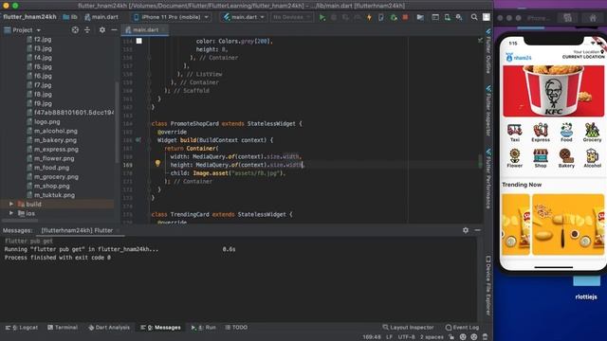Image resolution: width=607 pixels, height=341 pixels.
Task: Select m_bakery.png file
Action: pyautogui.click(x=55, y=140)
